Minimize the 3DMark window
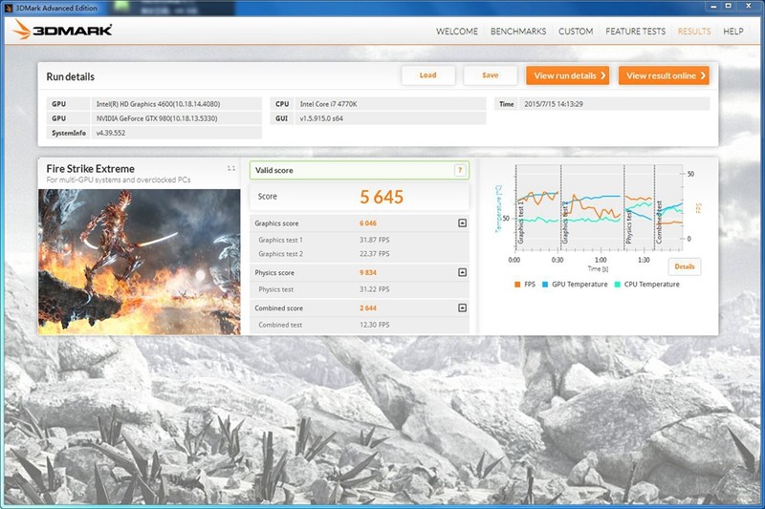This screenshot has width=765, height=509. click(713, 6)
